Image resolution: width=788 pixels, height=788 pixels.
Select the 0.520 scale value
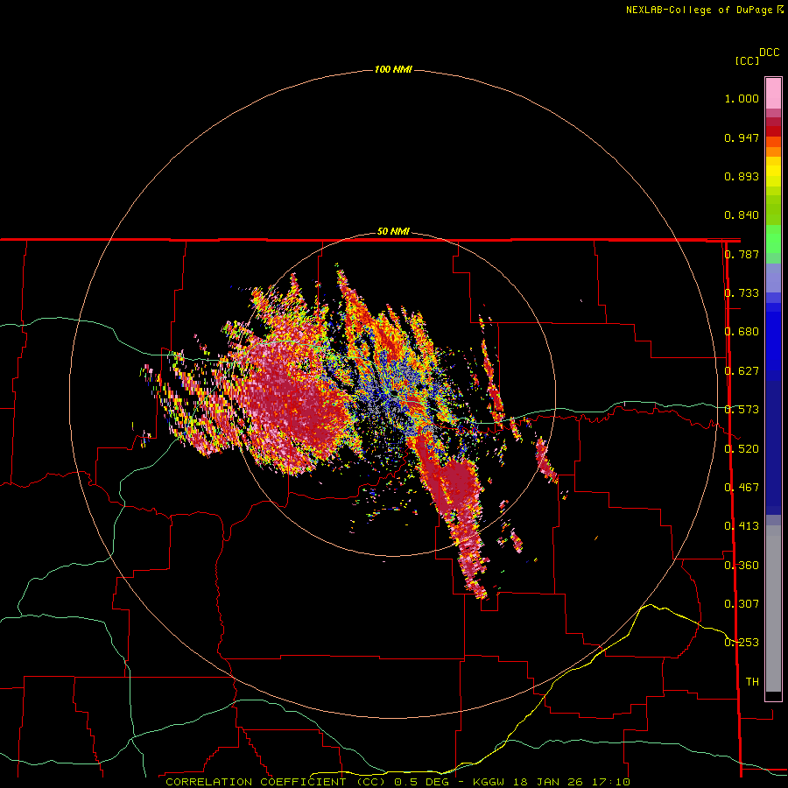(742, 449)
